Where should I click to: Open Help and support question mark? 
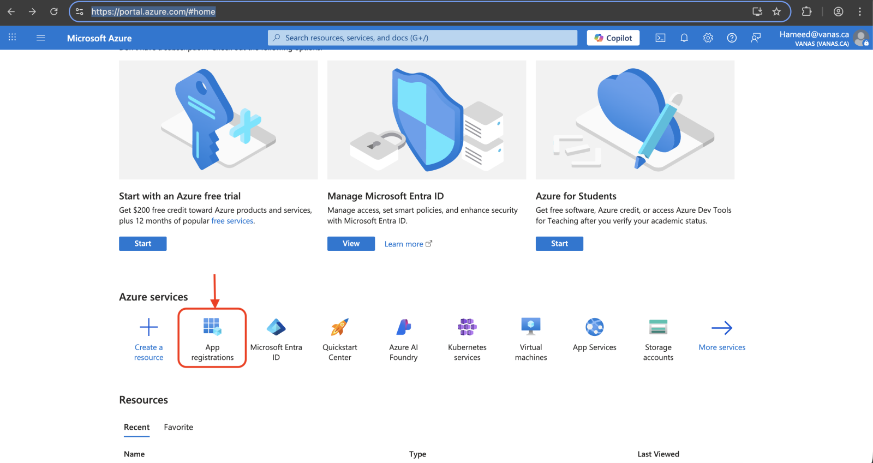[x=732, y=38]
